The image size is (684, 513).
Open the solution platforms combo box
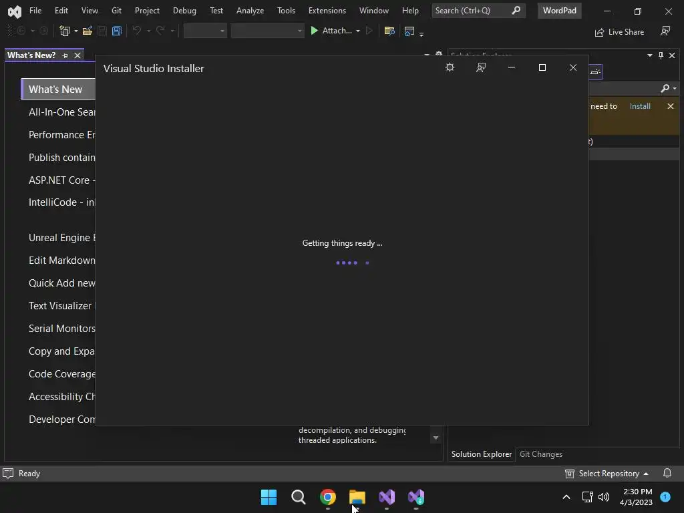tap(267, 31)
